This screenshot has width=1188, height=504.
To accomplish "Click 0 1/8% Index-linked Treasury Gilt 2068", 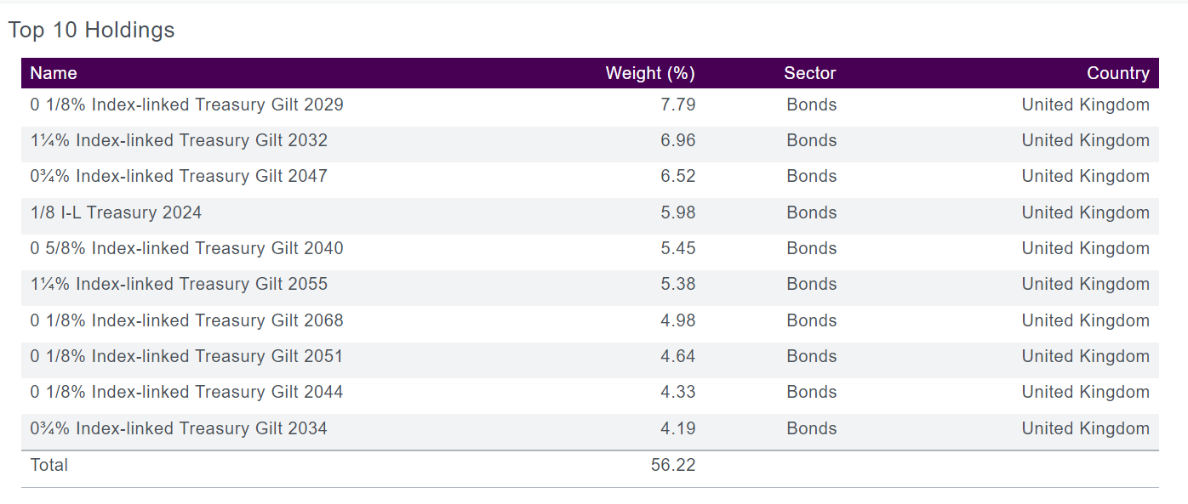I will coord(187,320).
